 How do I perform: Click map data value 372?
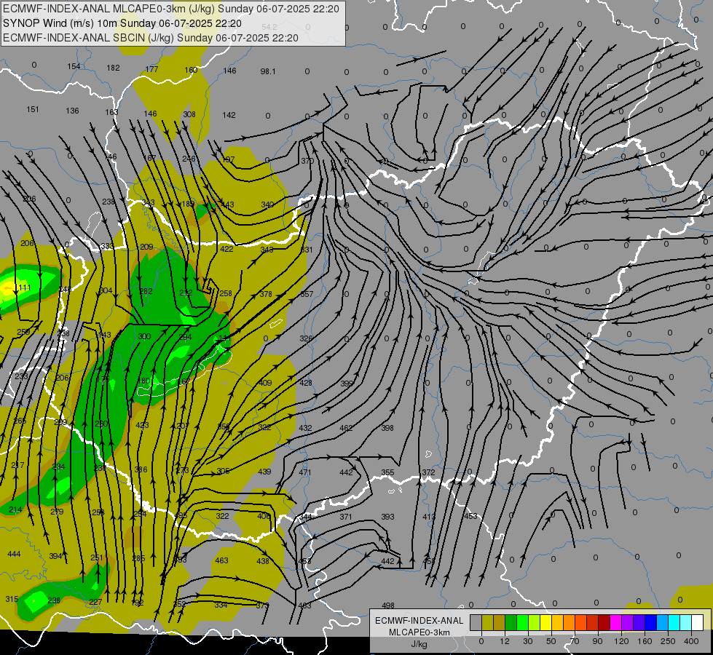[428, 473]
